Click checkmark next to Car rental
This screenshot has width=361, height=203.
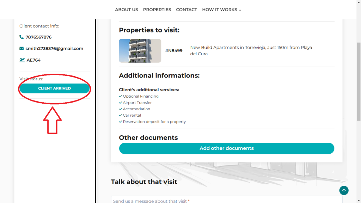pos(121,115)
